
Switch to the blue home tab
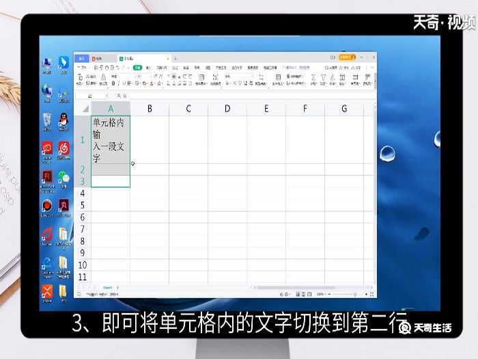click(x=82, y=58)
